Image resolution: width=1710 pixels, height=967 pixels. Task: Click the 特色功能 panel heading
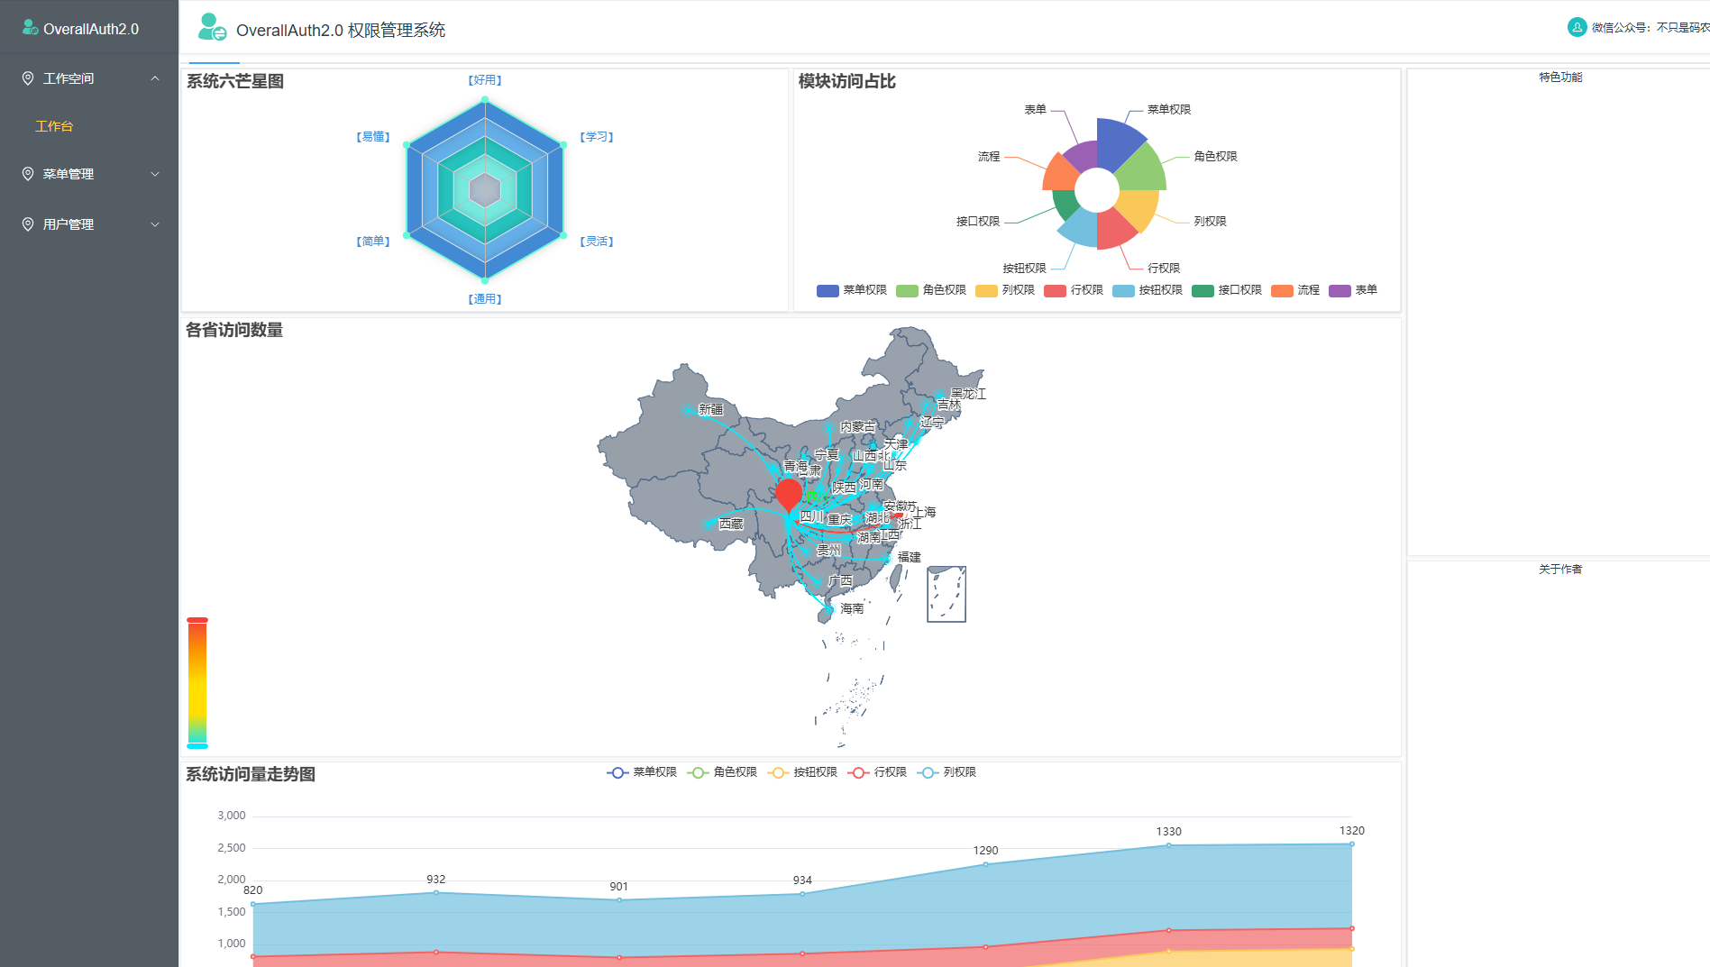pos(1560,78)
